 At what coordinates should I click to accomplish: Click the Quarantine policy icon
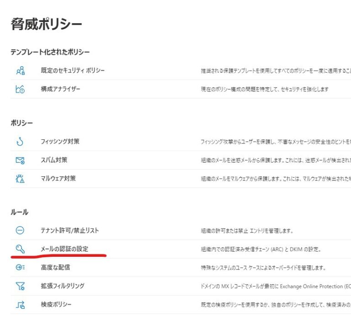(x=20, y=305)
